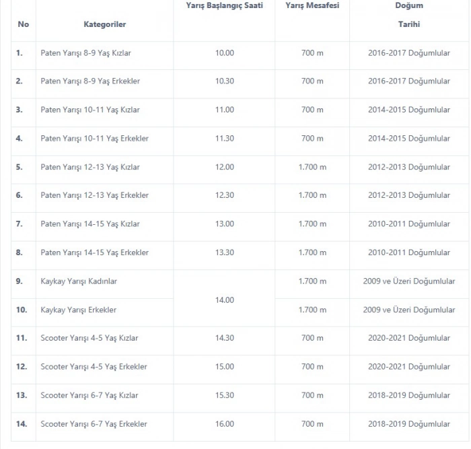Click "Paten Yarışı 12-13 Yaş Erkekler" text
Screen dimensions: 471x449
pyautogui.click(x=94, y=195)
